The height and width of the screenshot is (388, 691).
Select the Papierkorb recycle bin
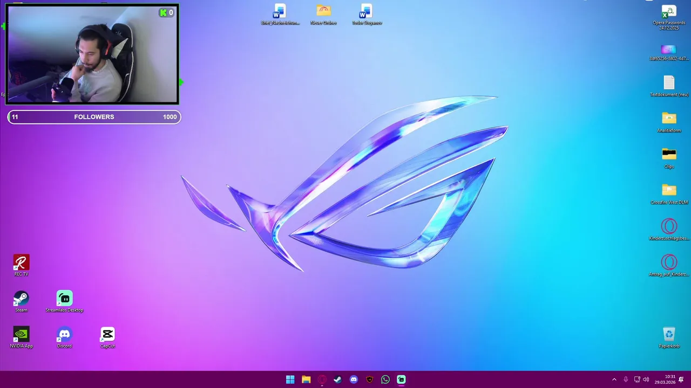click(x=669, y=338)
